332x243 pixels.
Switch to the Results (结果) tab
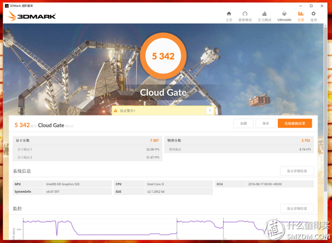pyautogui.click(x=300, y=16)
